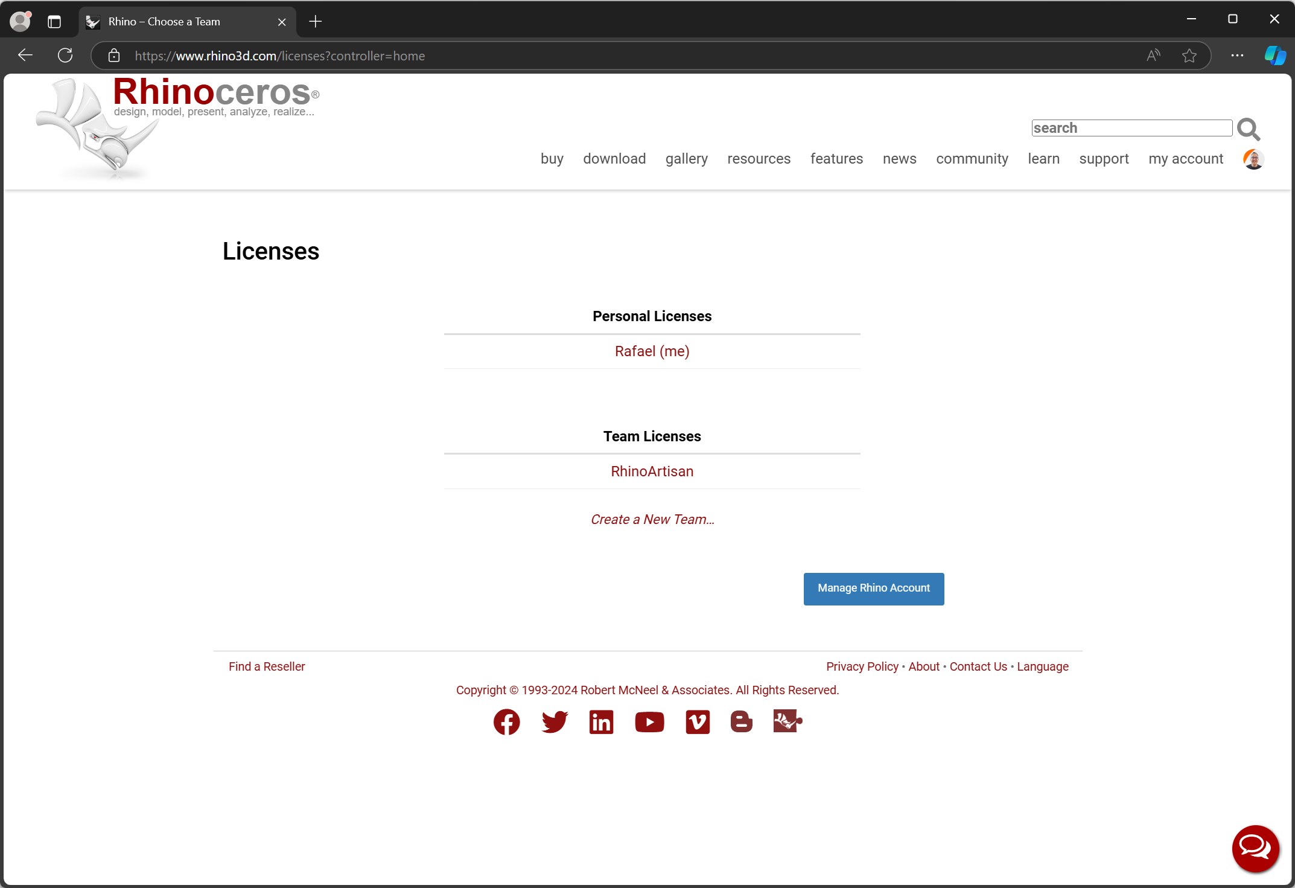The height and width of the screenshot is (888, 1295).
Task: Open browser settings and more menu
Action: (1236, 56)
